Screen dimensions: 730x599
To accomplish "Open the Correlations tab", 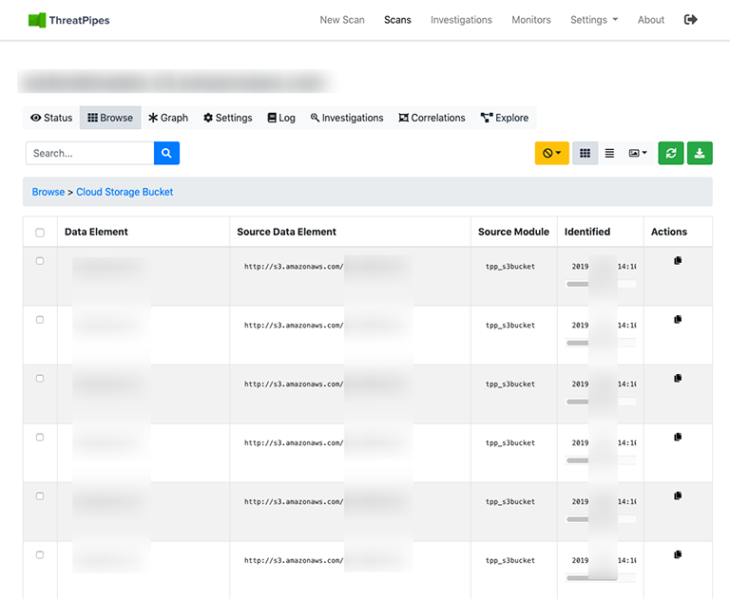I will coord(432,118).
